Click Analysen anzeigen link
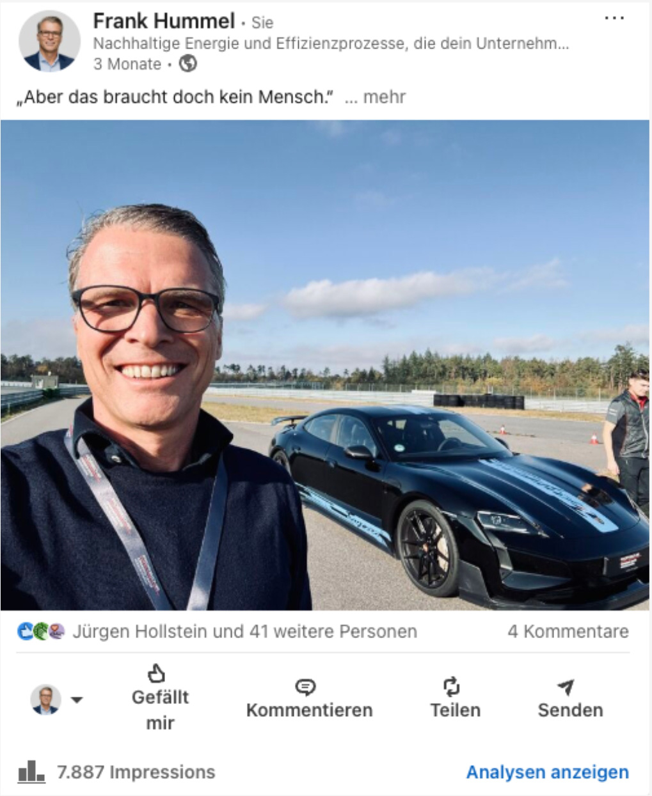The width and height of the screenshot is (652, 796). point(548,772)
